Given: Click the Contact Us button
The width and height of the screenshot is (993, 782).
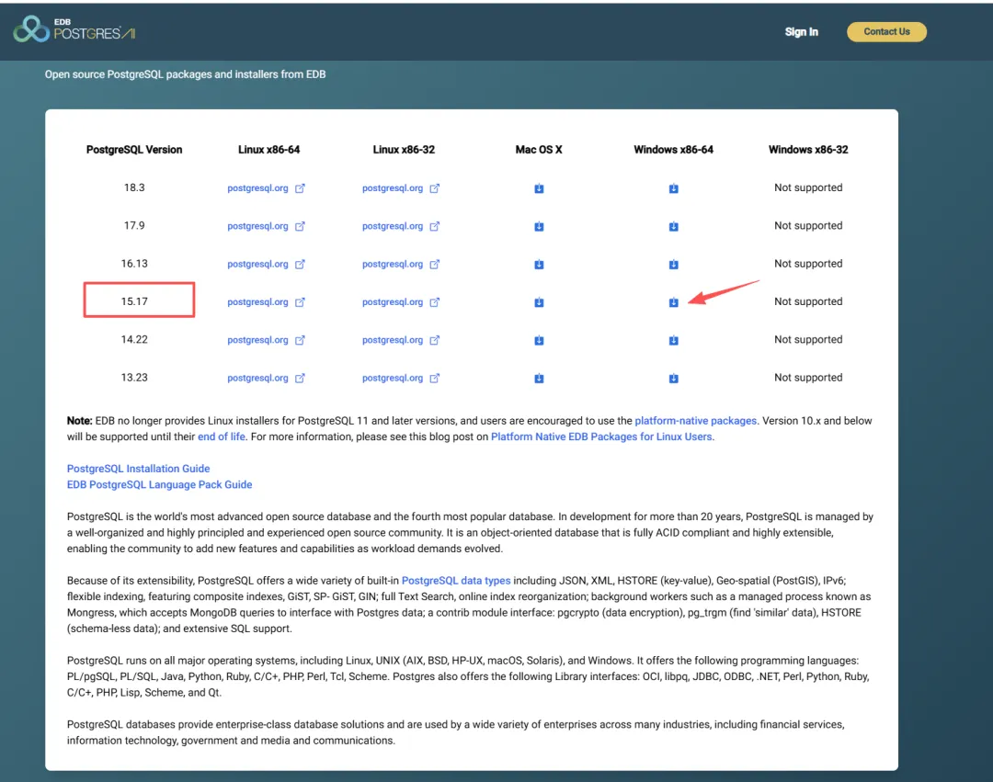Looking at the screenshot, I should coord(886,31).
